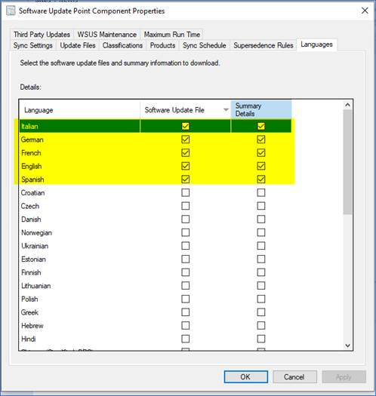The width and height of the screenshot is (376, 396).
Task: Tick the Greek Software Update File box
Action: pyautogui.click(x=185, y=312)
